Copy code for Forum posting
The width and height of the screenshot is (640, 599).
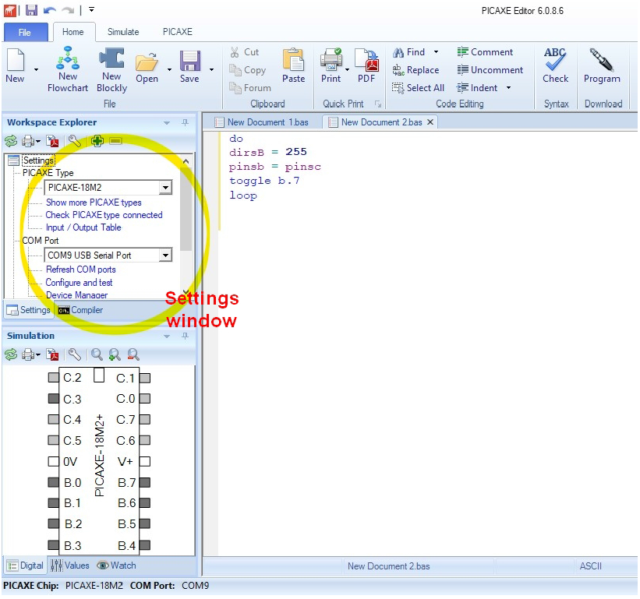(249, 88)
